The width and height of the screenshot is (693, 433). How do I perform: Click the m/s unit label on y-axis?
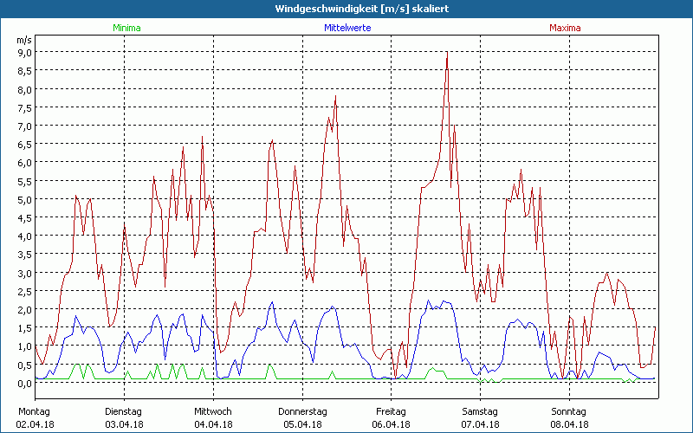tap(23, 40)
